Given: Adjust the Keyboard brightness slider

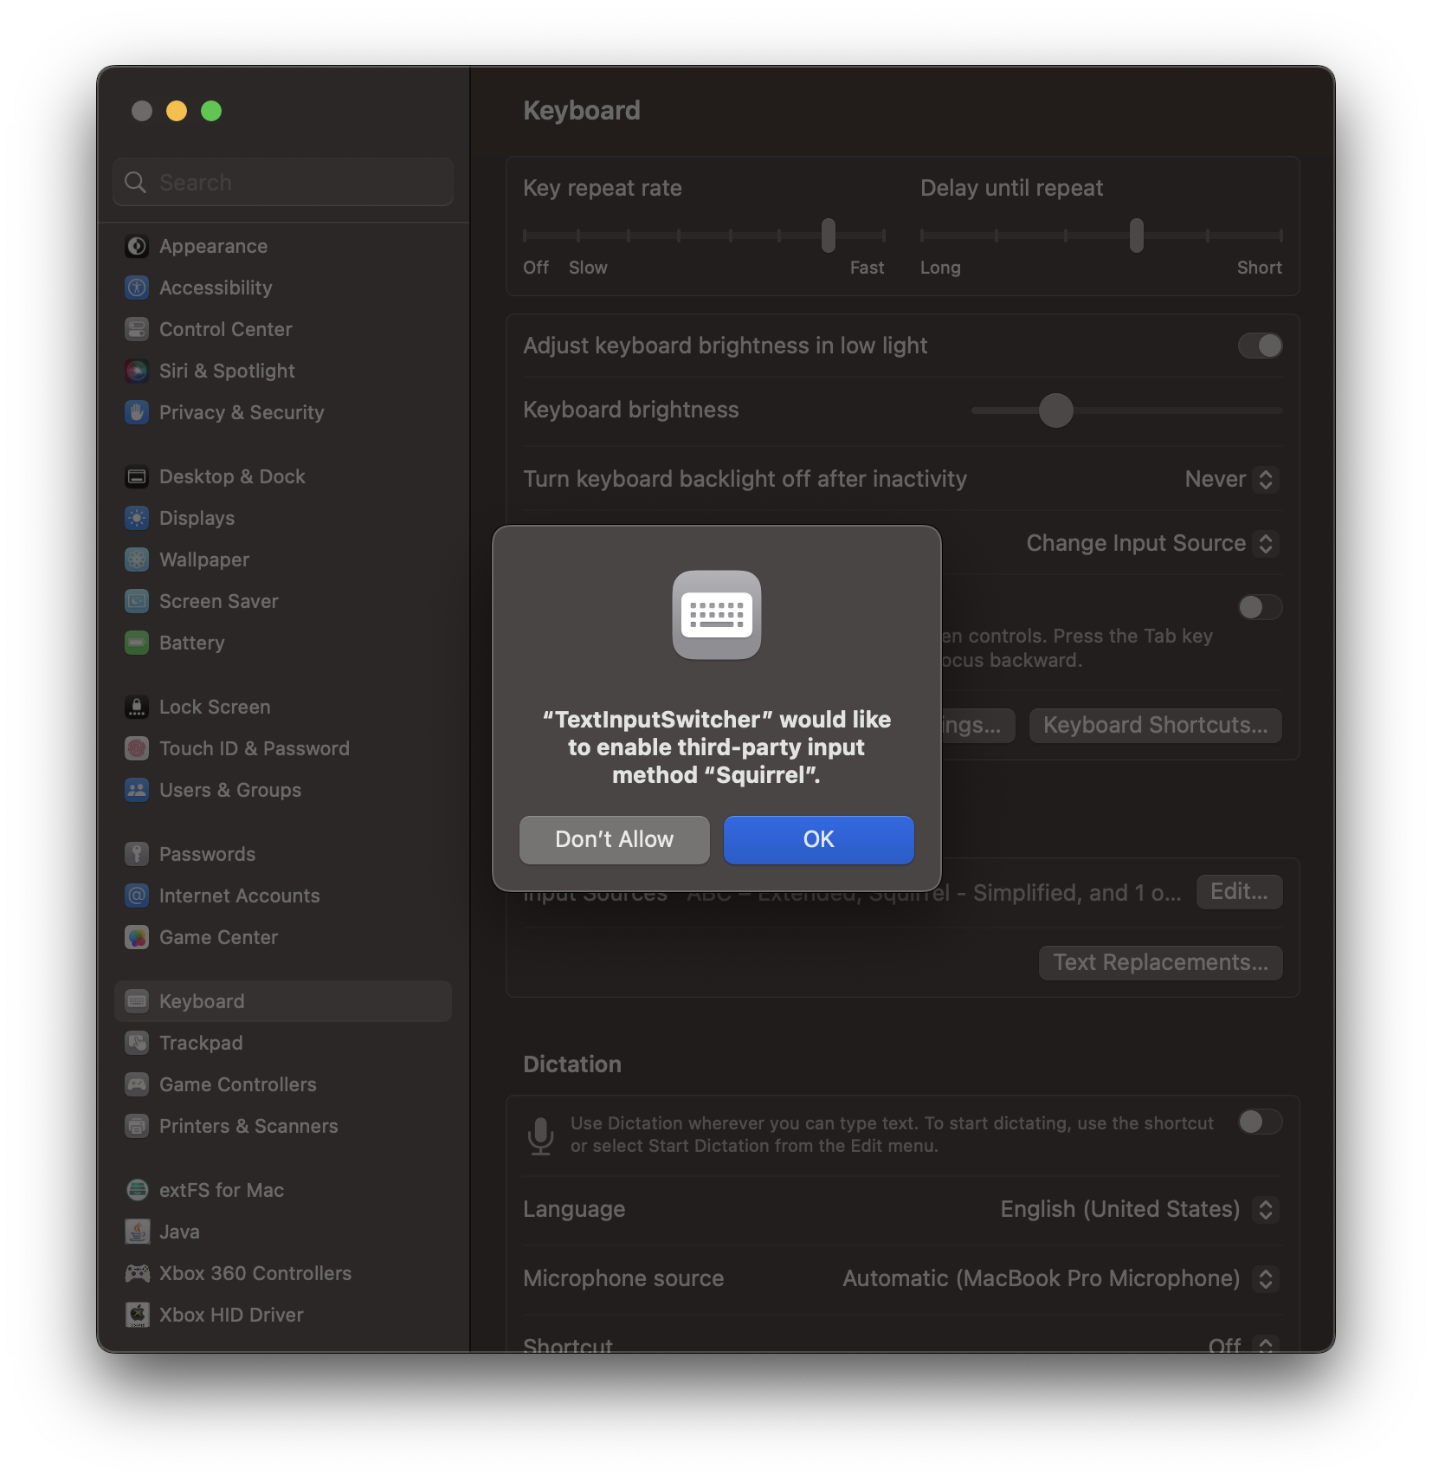Looking at the screenshot, I should [1056, 411].
